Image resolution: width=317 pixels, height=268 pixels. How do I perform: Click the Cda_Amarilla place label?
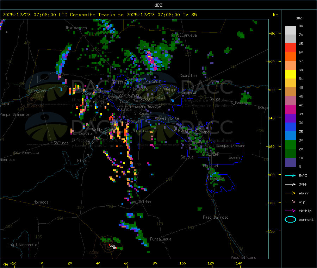point(26,152)
